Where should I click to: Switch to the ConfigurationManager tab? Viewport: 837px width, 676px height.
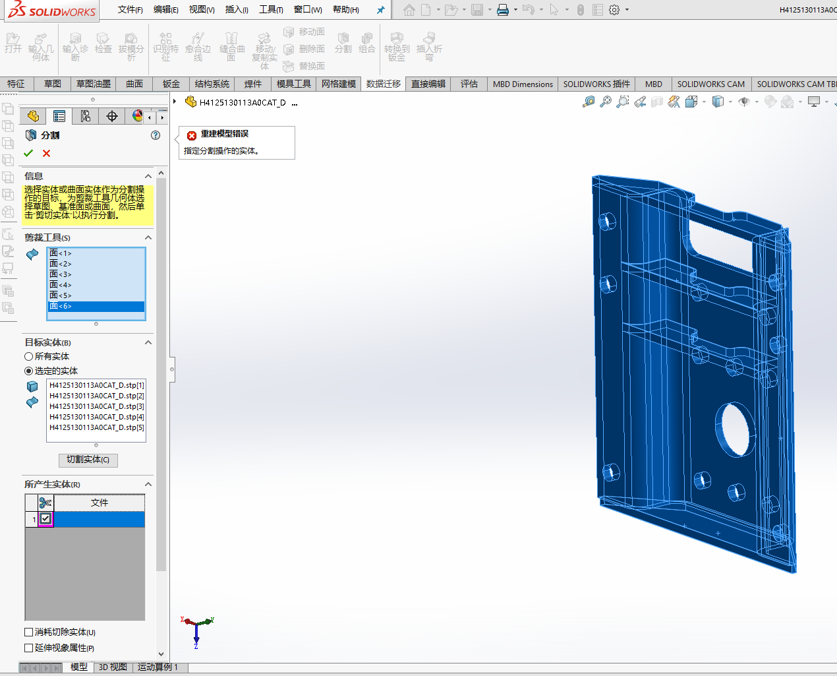(86, 116)
